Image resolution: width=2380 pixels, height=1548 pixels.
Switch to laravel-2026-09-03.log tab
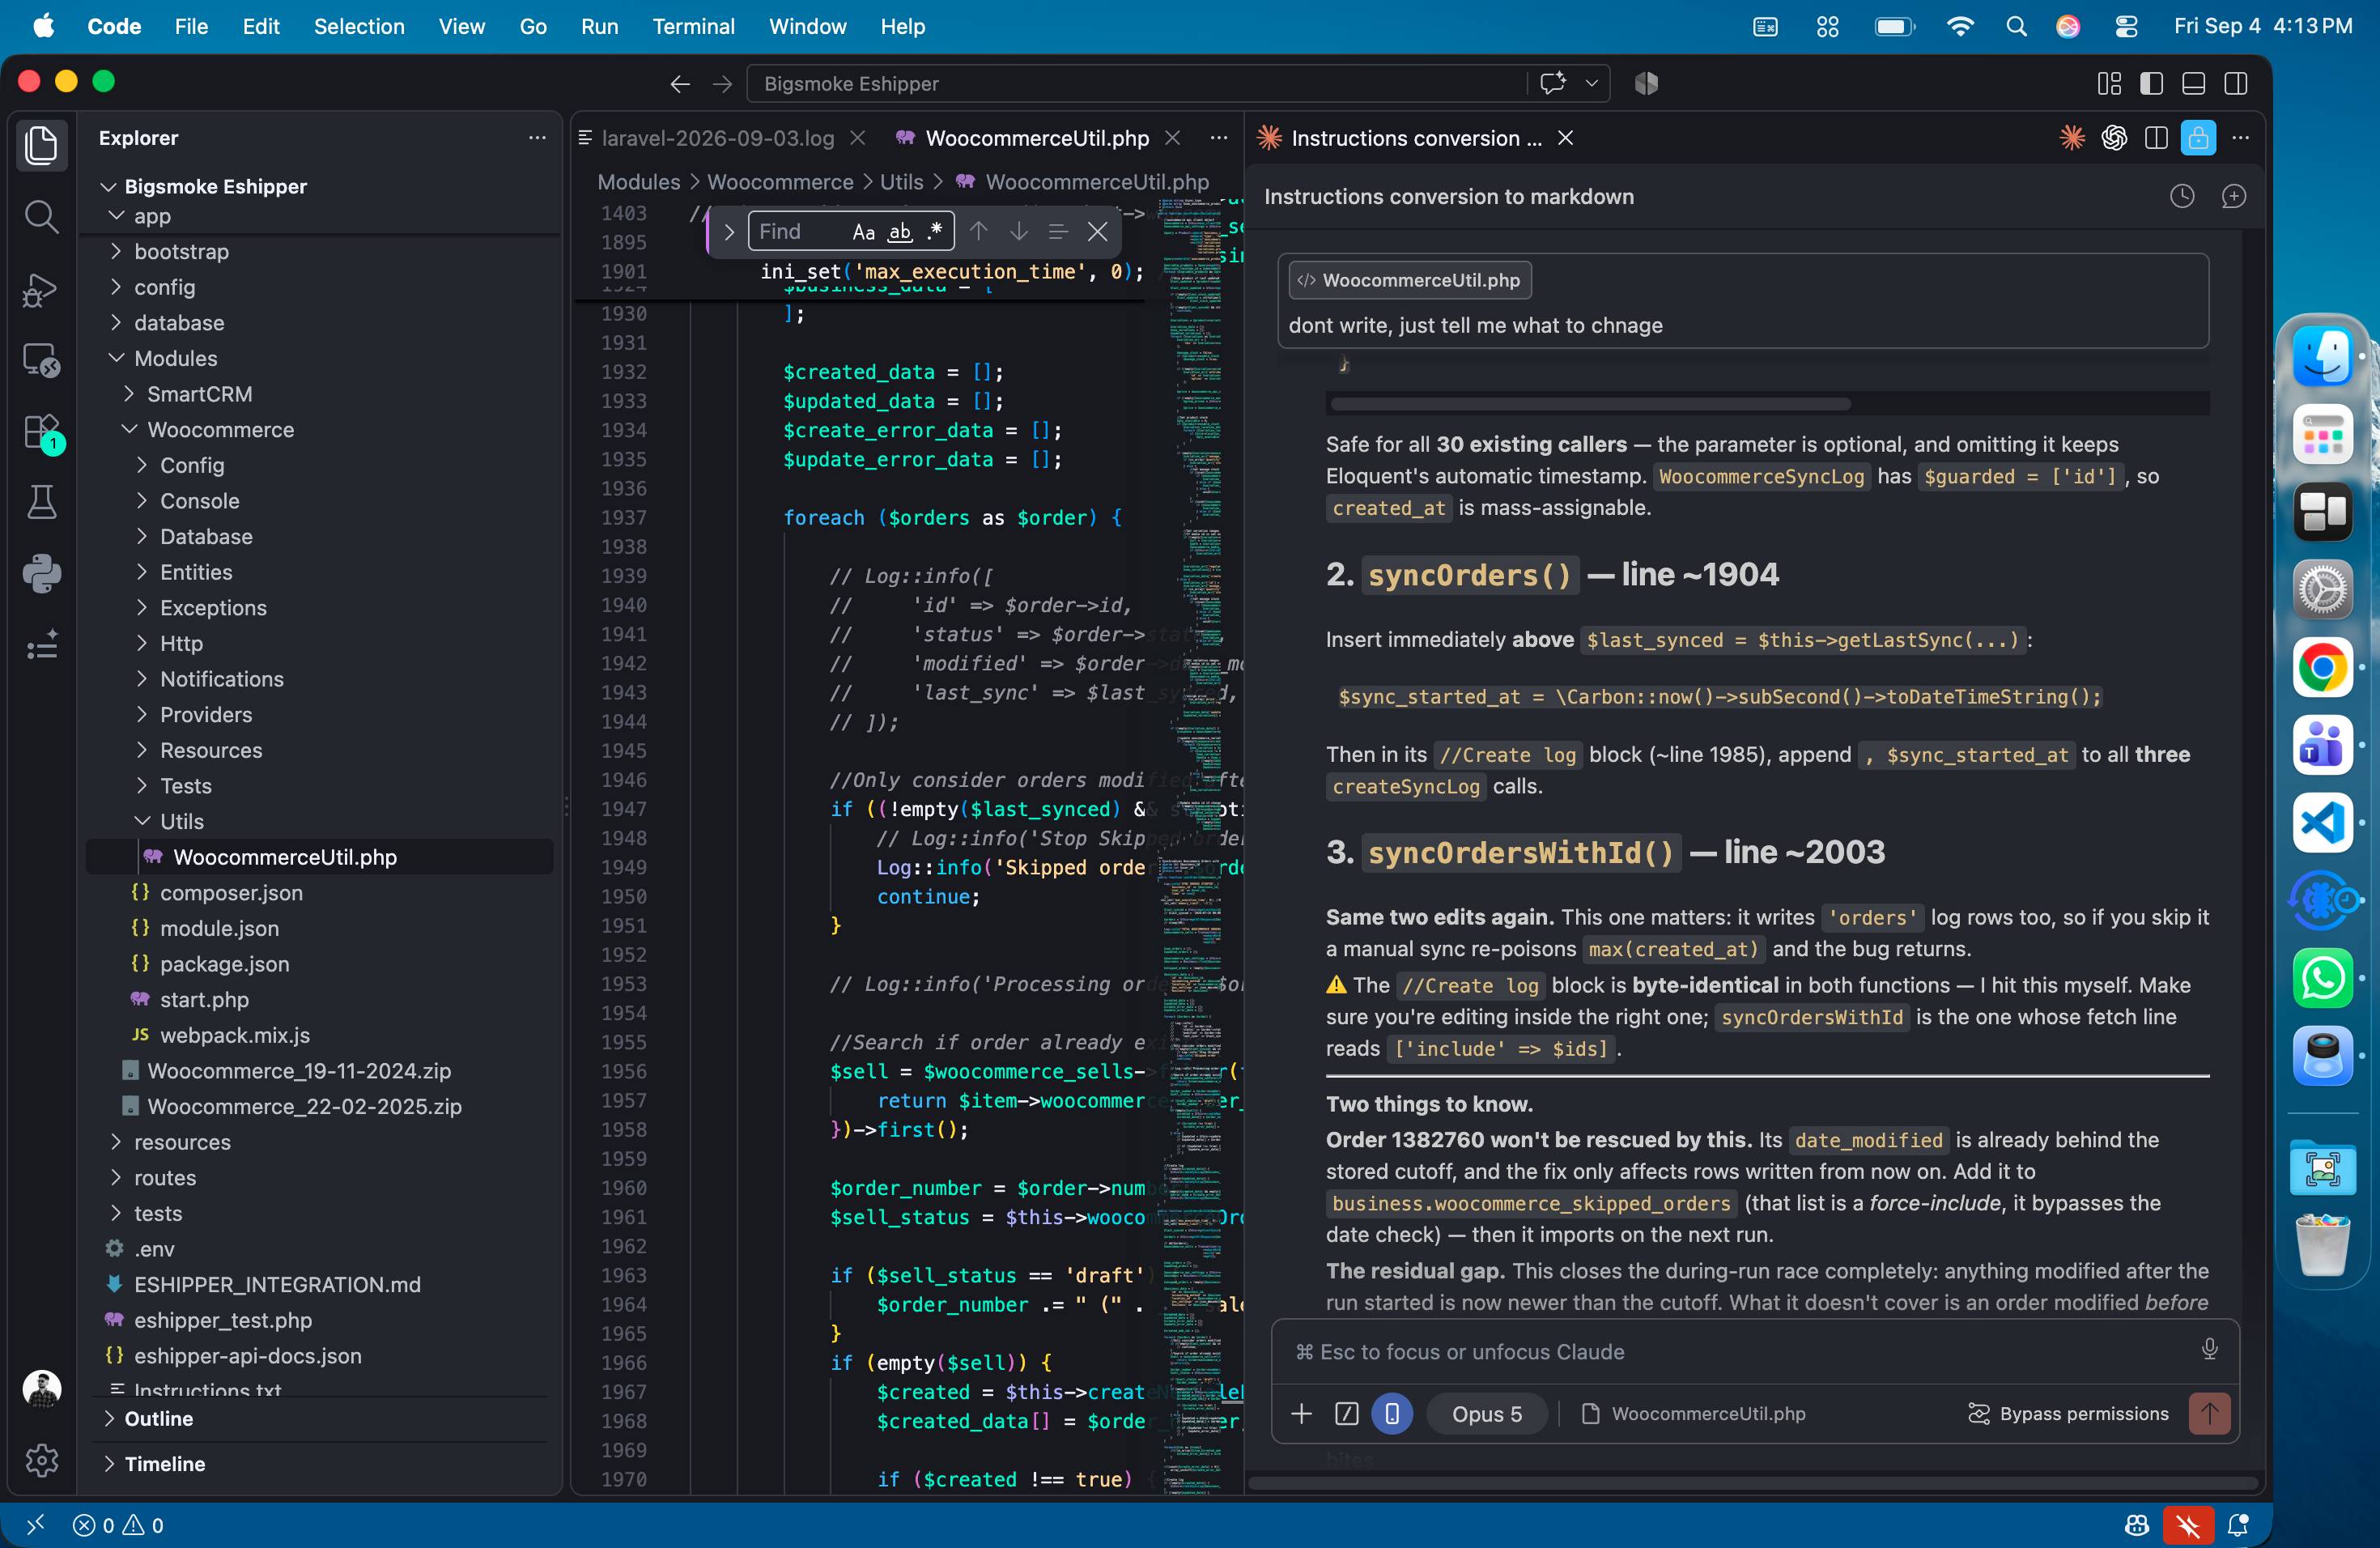pos(717,138)
